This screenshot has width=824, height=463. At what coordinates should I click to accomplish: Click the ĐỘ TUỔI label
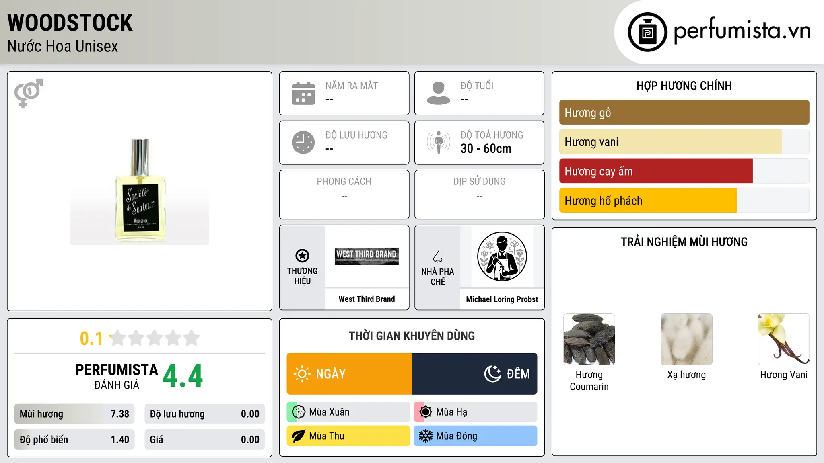click(477, 86)
